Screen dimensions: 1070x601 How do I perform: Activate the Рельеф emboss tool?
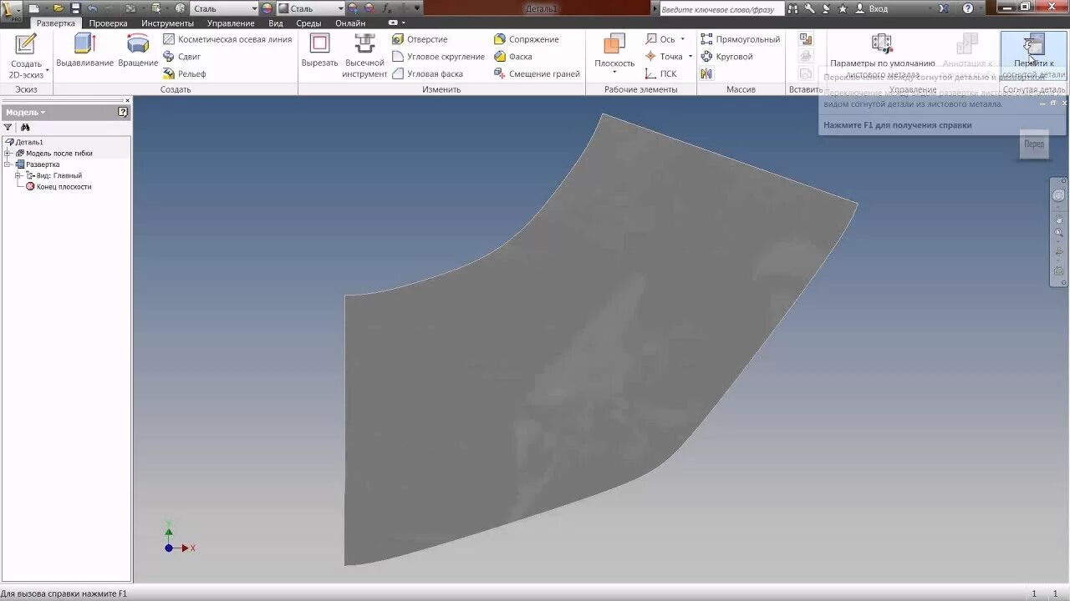[x=185, y=73]
